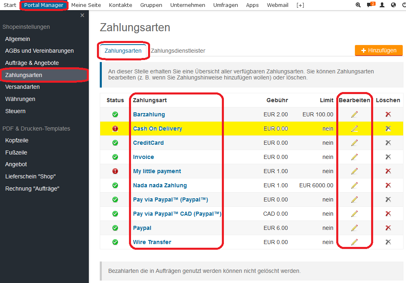Open chat messages with 2 notifications
406x283 pixels.
[x=369, y=5]
